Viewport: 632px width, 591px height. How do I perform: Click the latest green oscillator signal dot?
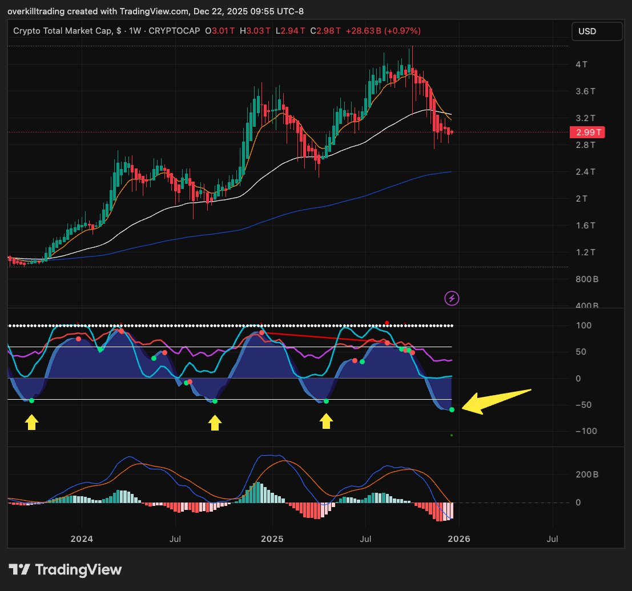(x=452, y=409)
